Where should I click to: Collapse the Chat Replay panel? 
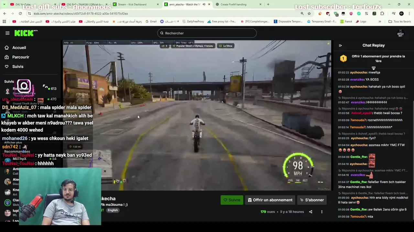click(x=340, y=45)
